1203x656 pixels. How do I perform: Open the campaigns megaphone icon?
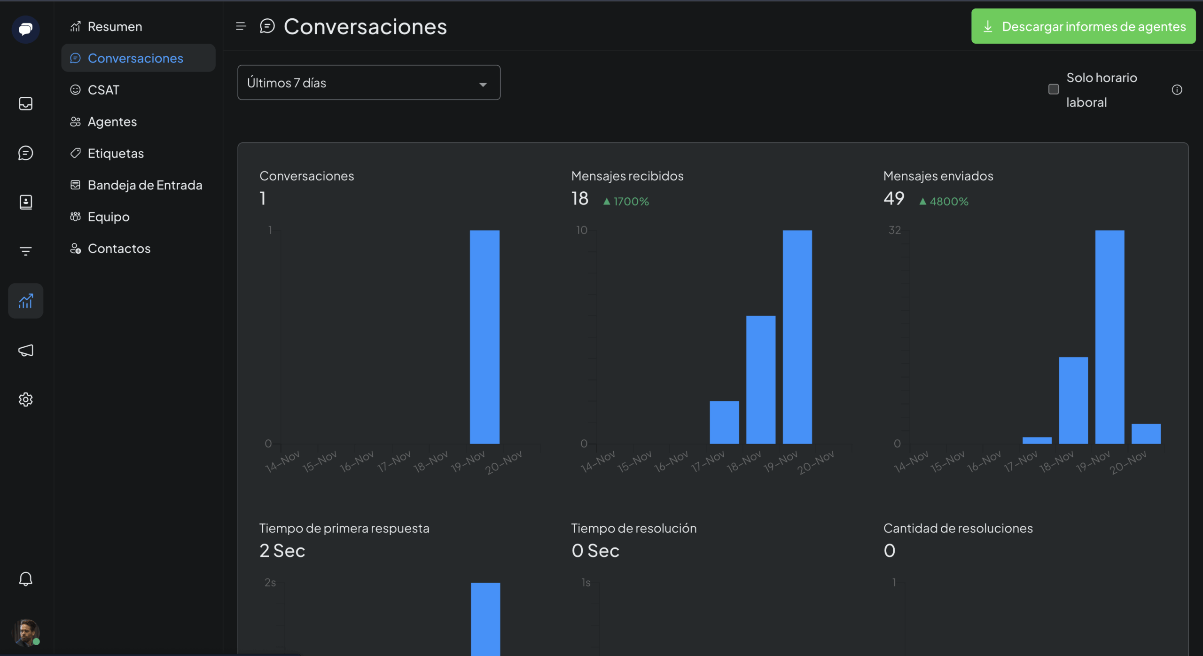tap(25, 350)
